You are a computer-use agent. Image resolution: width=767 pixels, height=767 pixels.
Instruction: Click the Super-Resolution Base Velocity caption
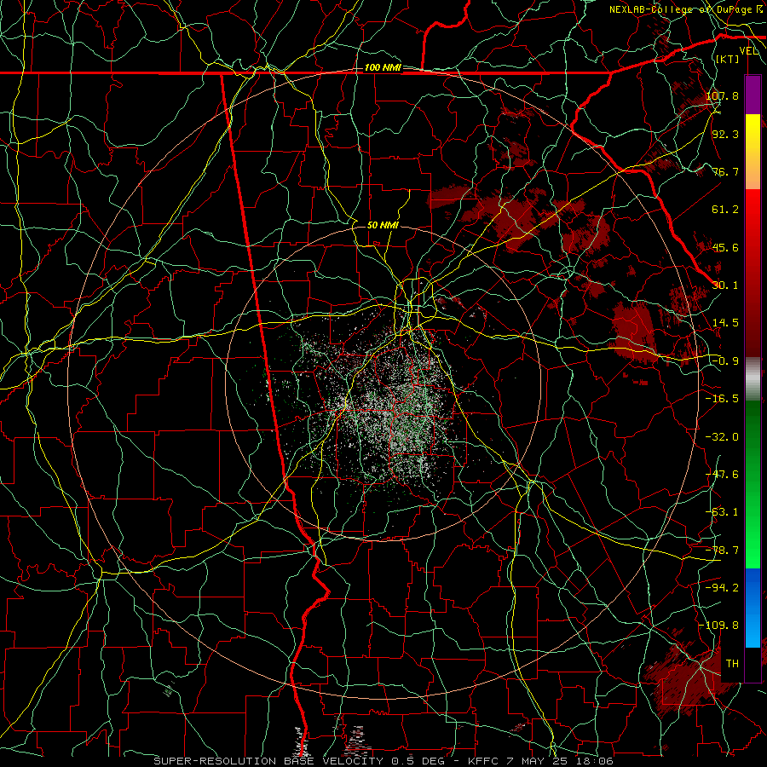[383, 761]
